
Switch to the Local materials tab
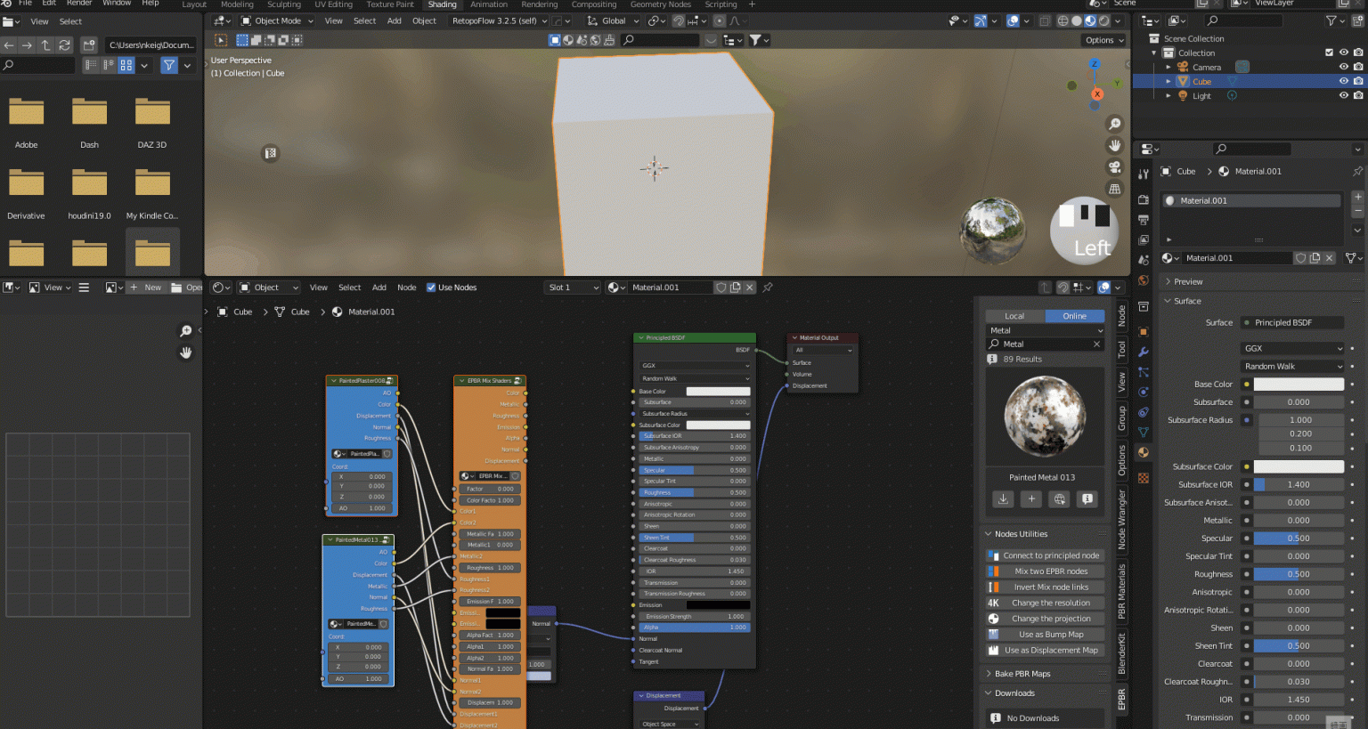tap(1013, 315)
